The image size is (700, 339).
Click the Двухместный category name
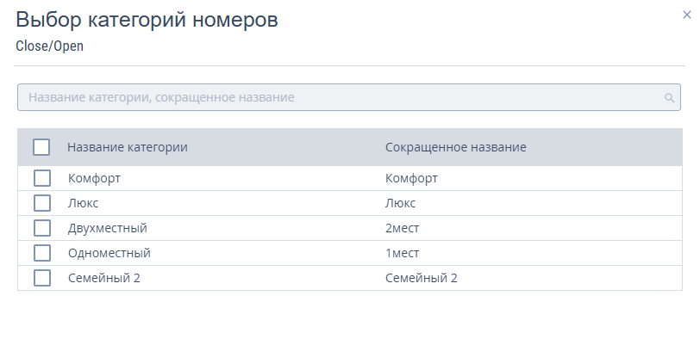tap(108, 228)
